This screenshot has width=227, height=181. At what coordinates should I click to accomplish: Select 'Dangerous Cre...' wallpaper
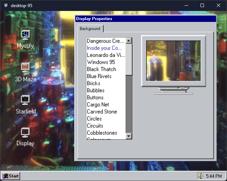pyautogui.click(x=106, y=41)
